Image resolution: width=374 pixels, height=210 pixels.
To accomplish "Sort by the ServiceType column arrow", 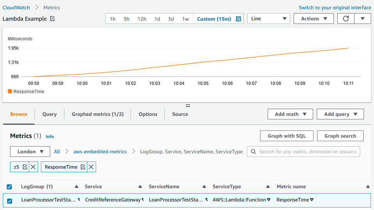I will tap(268, 186).
